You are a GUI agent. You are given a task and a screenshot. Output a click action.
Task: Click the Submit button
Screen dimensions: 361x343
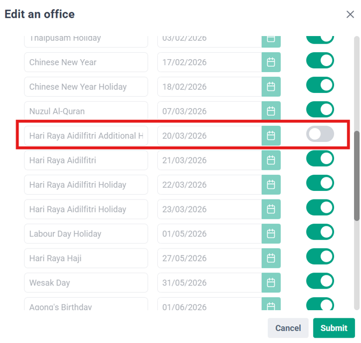(334, 328)
